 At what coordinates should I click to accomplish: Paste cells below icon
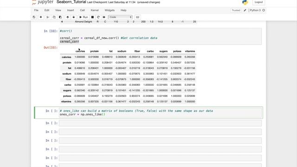click(60, 17)
